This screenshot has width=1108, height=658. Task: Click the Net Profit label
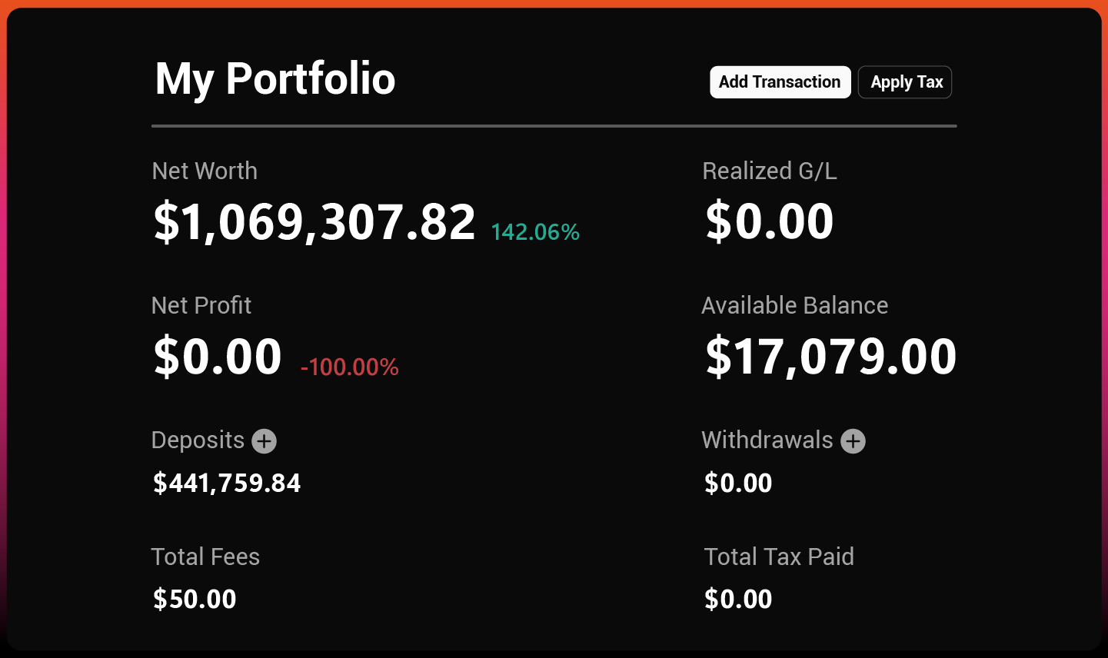[201, 305]
